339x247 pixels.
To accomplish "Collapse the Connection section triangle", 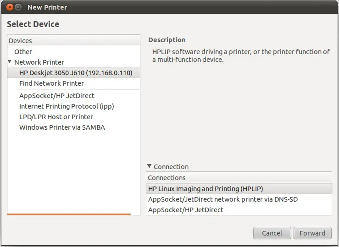I will tap(149, 166).
